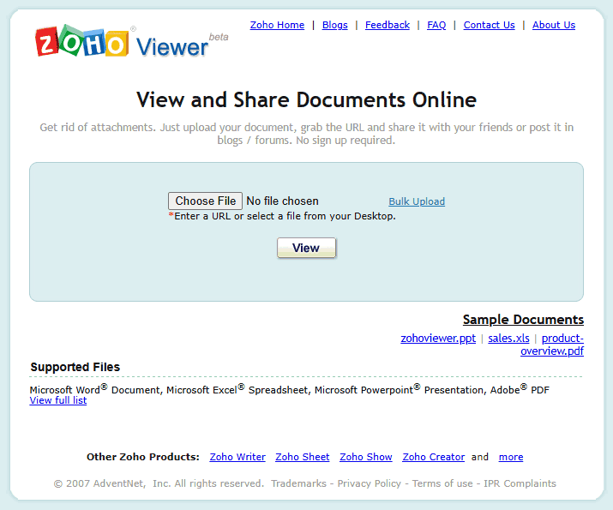Viewport: 613px width, 510px height.
Task: Open sample document sales.xls
Action: tap(508, 338)
